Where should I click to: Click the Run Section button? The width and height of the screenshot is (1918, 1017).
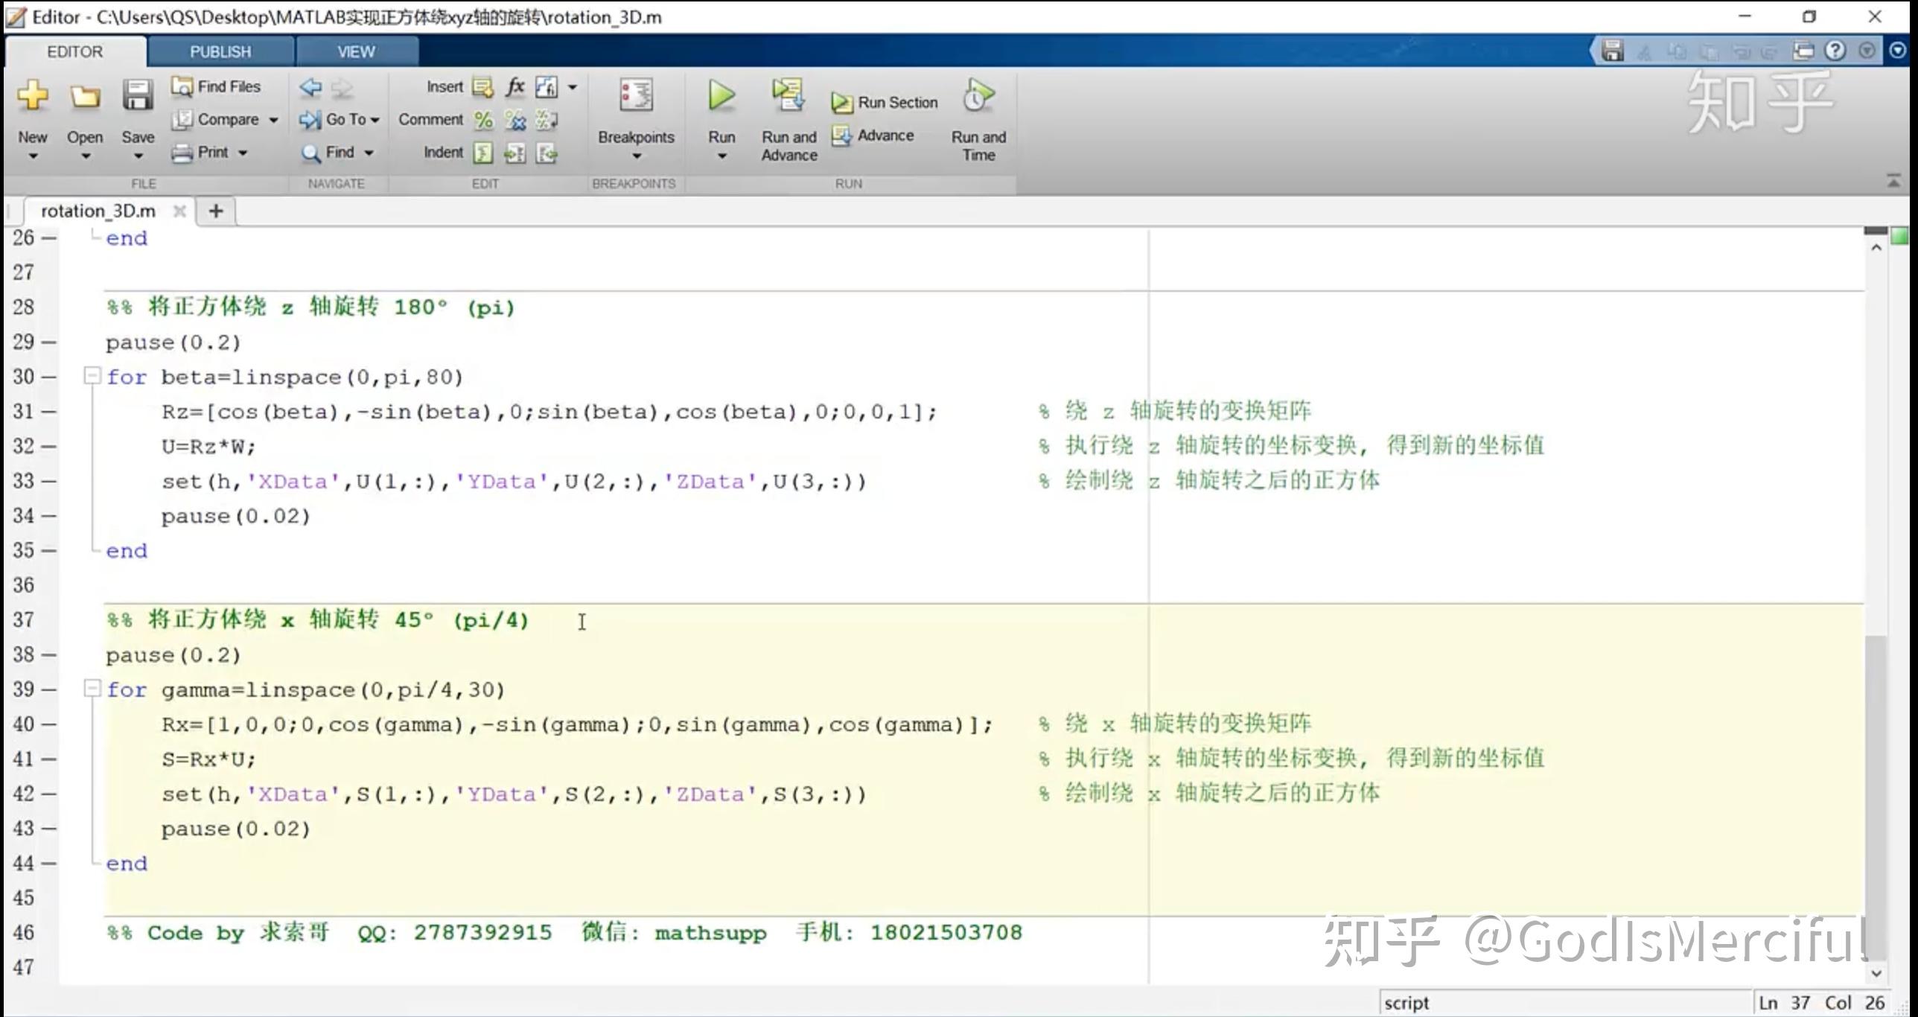pyautogui.click(x=885, y=103)
